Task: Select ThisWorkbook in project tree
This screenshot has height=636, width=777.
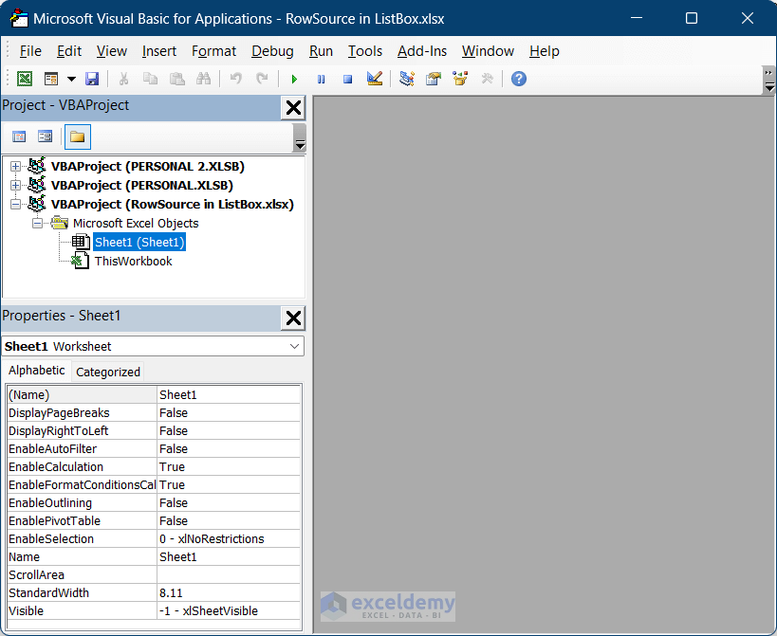Action: pos(134,262)
